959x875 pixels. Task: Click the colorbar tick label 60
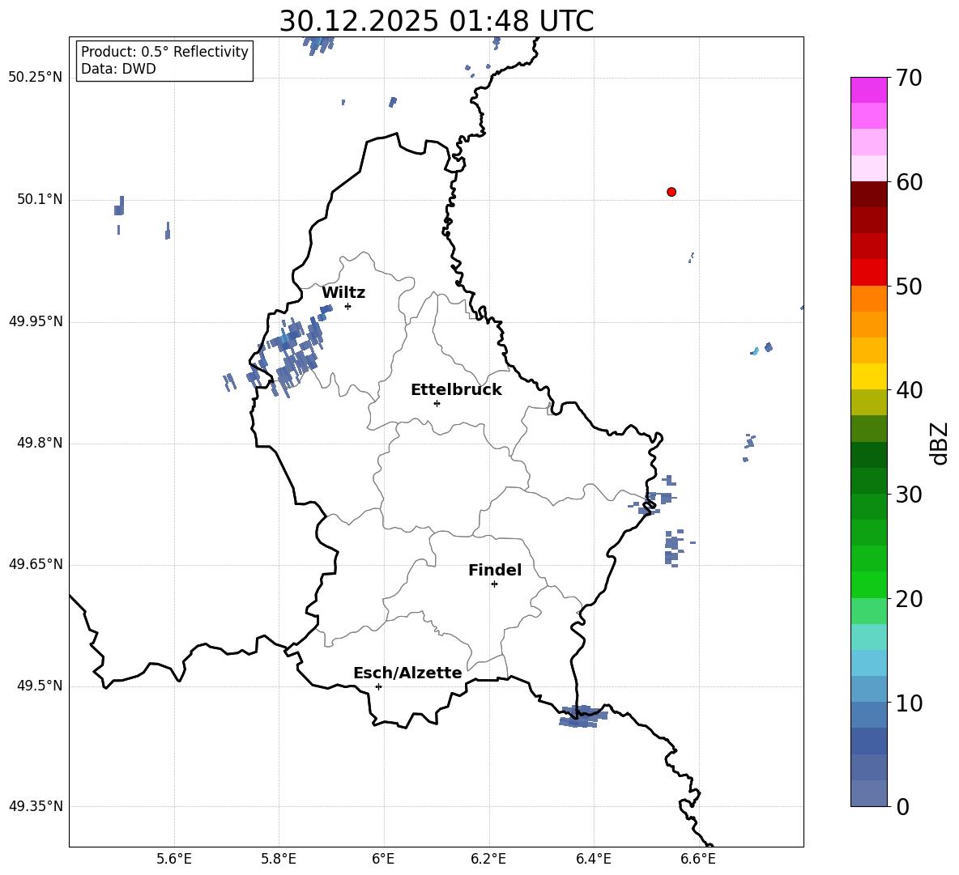(909, 182)
